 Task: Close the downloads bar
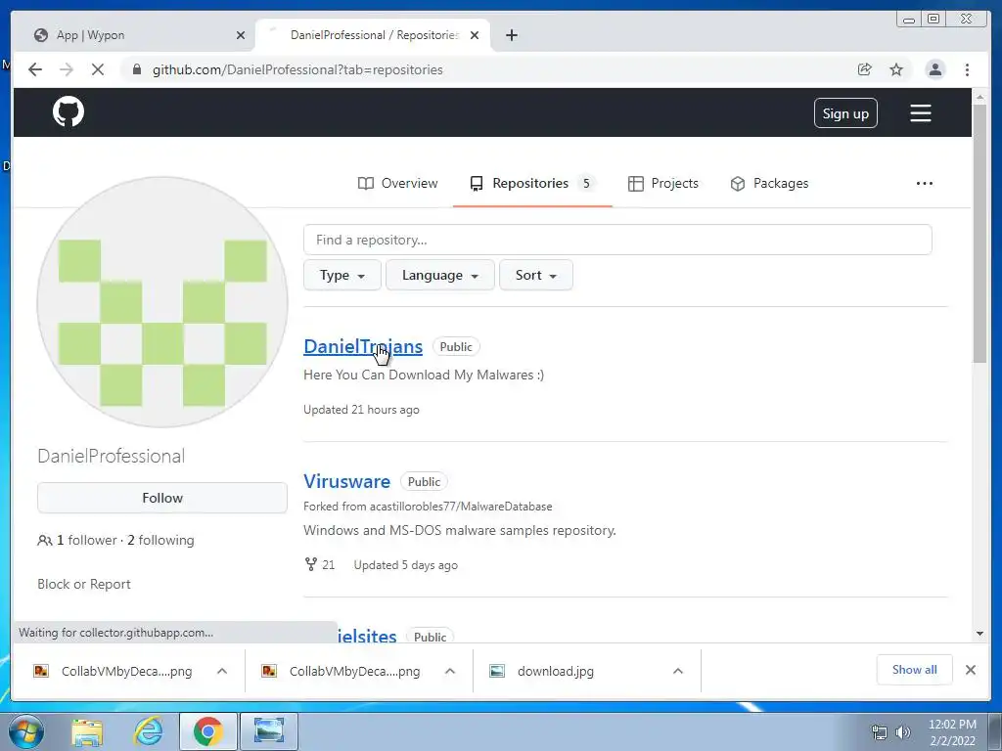coord(970,670)
